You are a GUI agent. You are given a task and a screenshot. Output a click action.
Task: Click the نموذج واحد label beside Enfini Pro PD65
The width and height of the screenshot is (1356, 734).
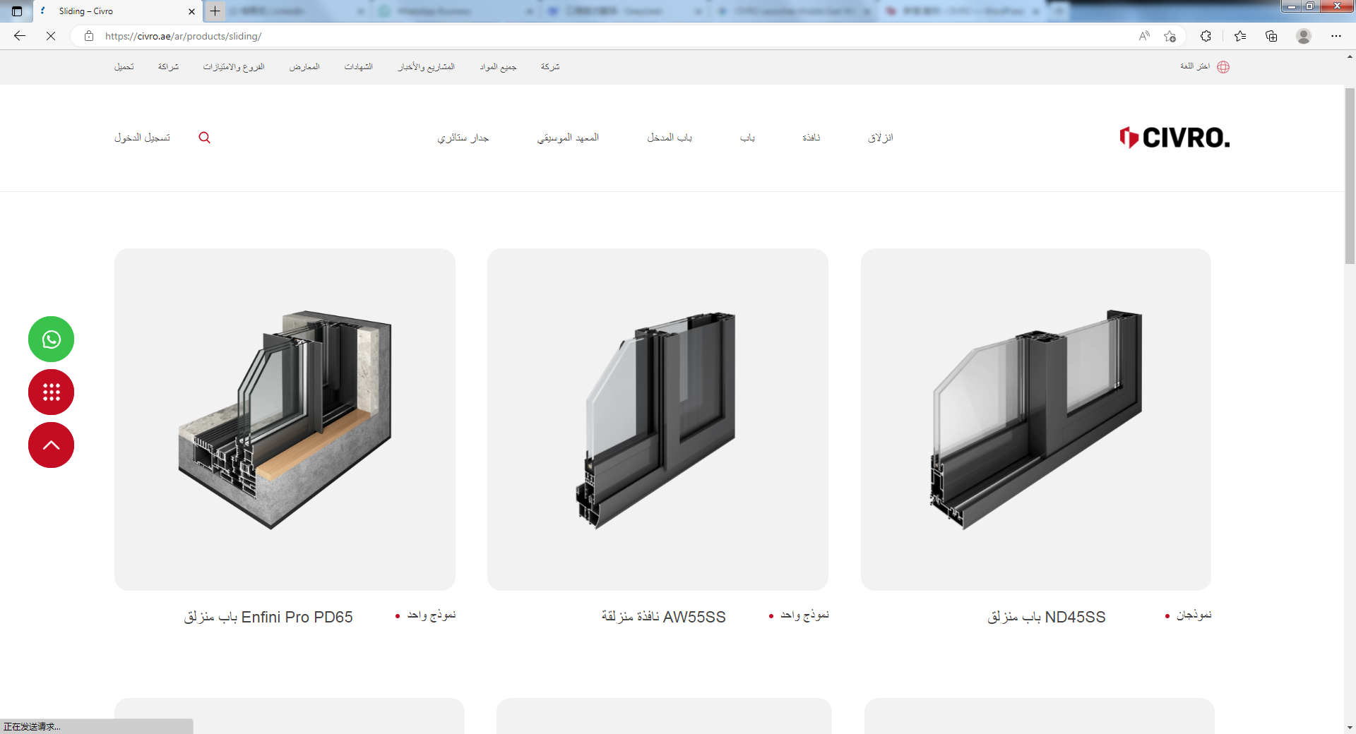[x=432, y=615]
